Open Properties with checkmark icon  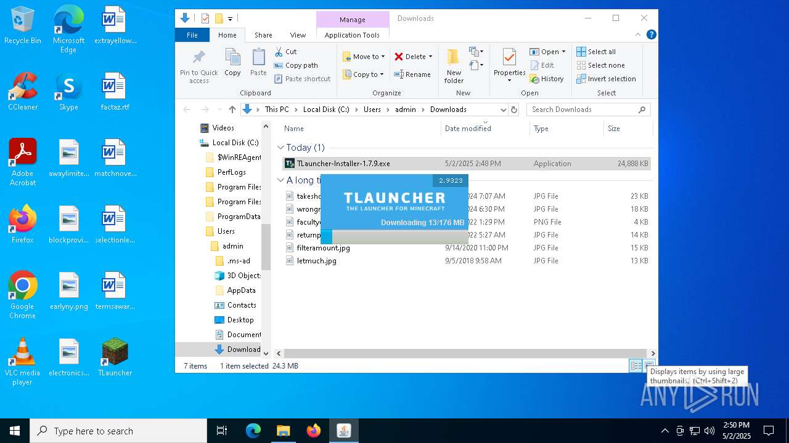pos(509,65)
